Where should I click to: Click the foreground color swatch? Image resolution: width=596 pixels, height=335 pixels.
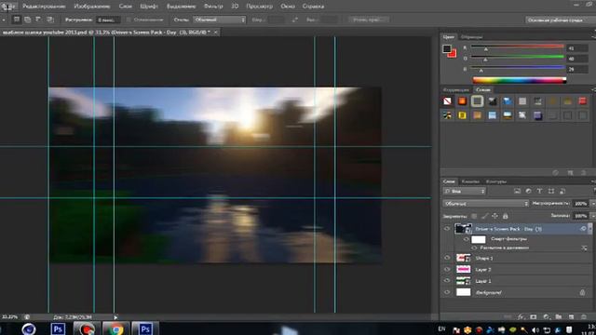click(x=447, y=48)
